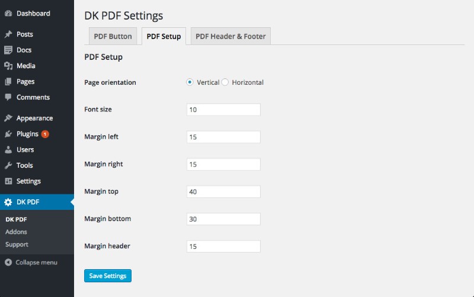Go to the Docs menu item
Screen dimensions: 474x297
coord(24,50)
